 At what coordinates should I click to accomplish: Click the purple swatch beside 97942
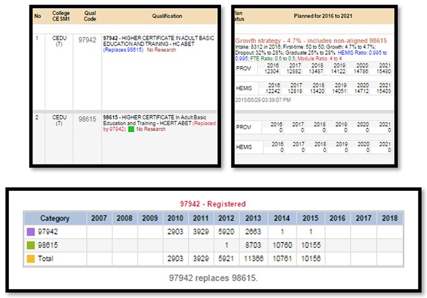pos(30,232)
